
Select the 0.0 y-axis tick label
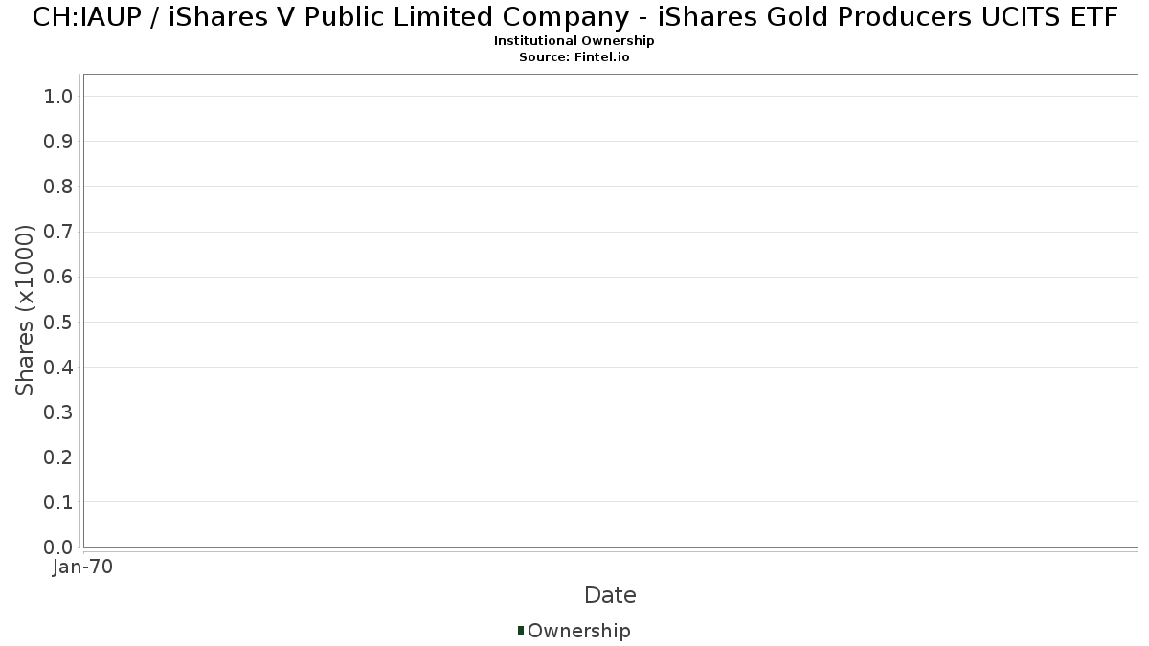coord(57,547)
